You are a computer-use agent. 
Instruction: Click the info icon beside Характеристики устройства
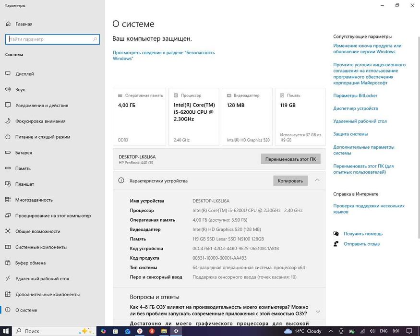pos(121,180)
